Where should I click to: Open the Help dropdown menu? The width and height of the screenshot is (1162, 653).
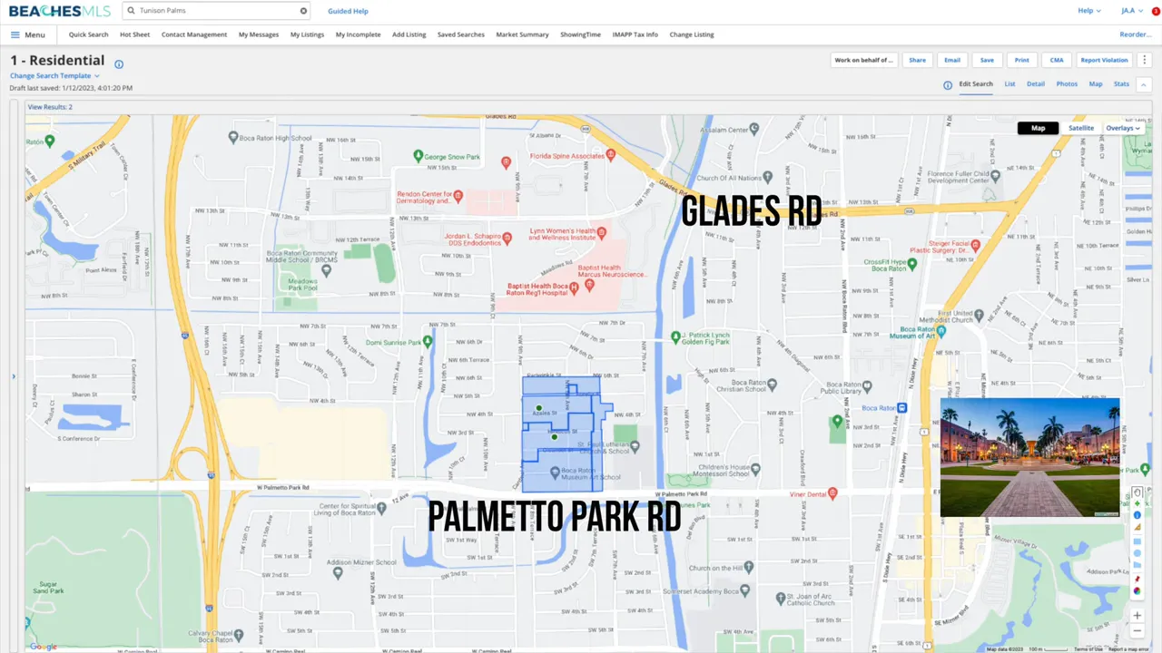(1088, 10)
